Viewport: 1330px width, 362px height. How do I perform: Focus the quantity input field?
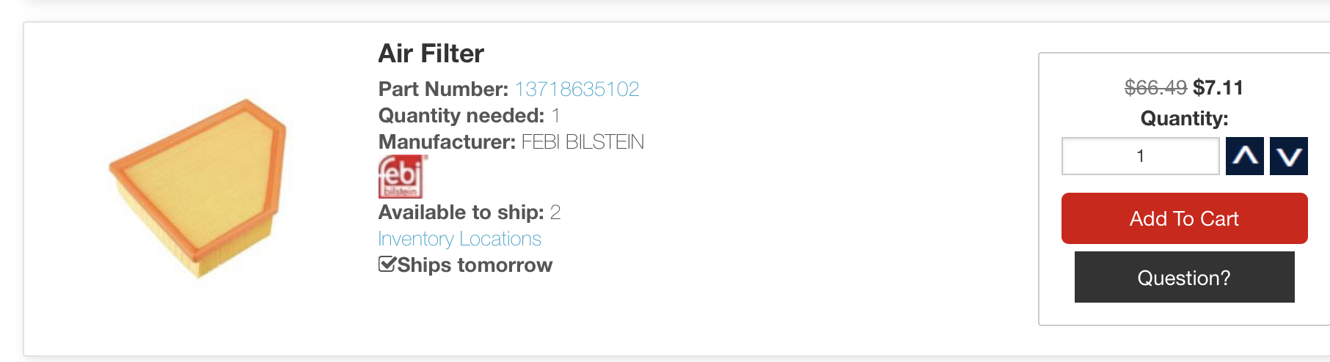1140,156
